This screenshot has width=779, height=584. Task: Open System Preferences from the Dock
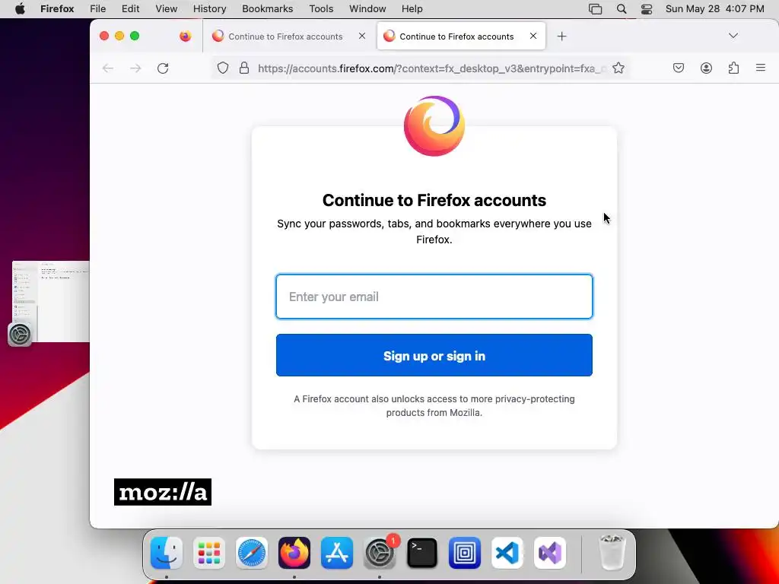pyautogui.click(x=380, y=553)
